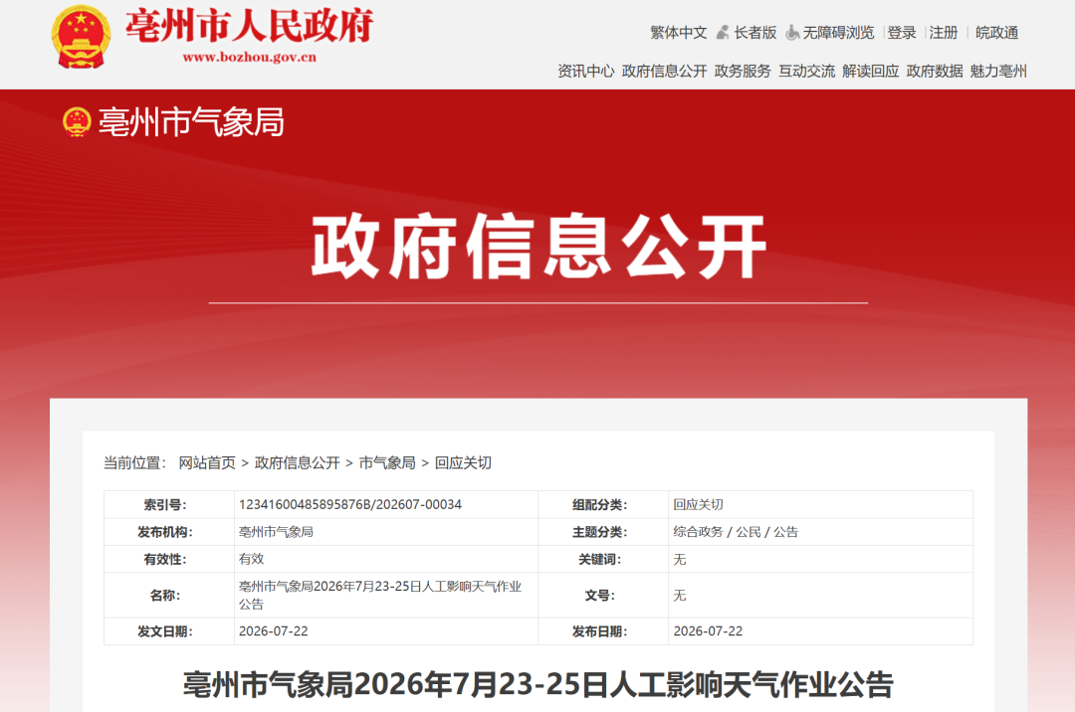Open 资讯中心 in the navigation
The width and height of the screenshot is (1075, 712).
[x=585, y=72]
